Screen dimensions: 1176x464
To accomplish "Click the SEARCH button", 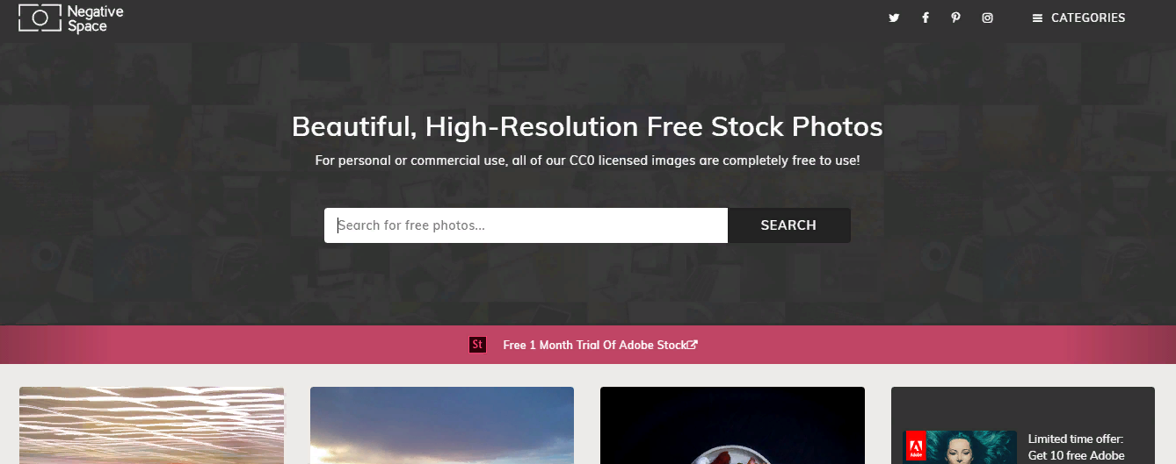I will pos(788,225).
